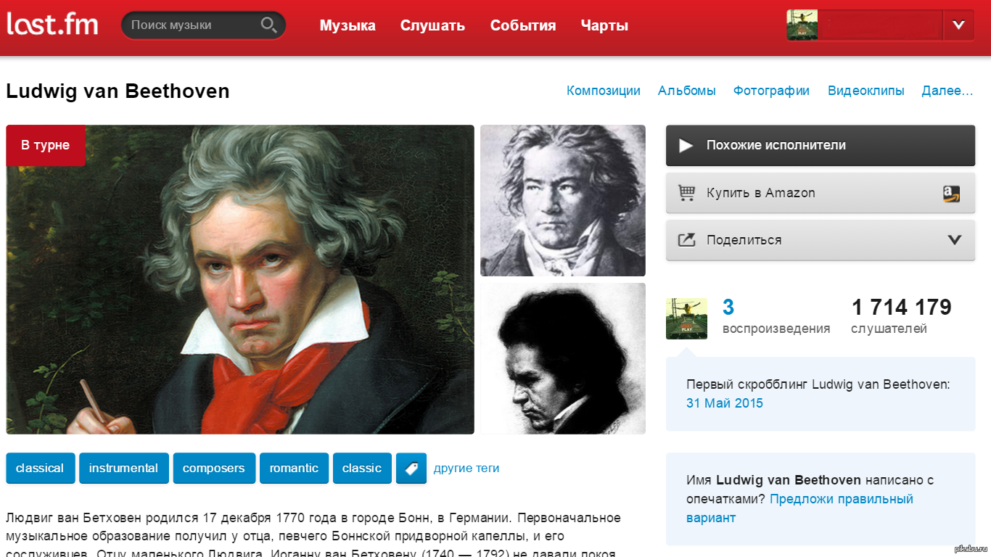Open the Далее… menu
Viewport: 991px width, 557px height.
(947, 91)
